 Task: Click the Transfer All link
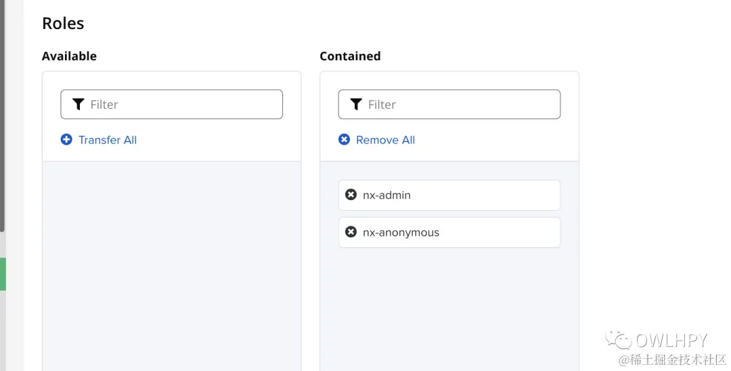107,140
